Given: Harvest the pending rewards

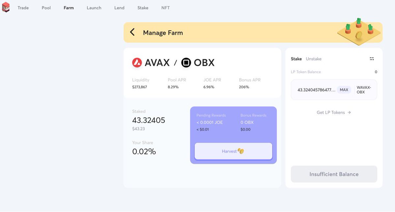Looking at the screenshot, I should [x=233, y=151].
